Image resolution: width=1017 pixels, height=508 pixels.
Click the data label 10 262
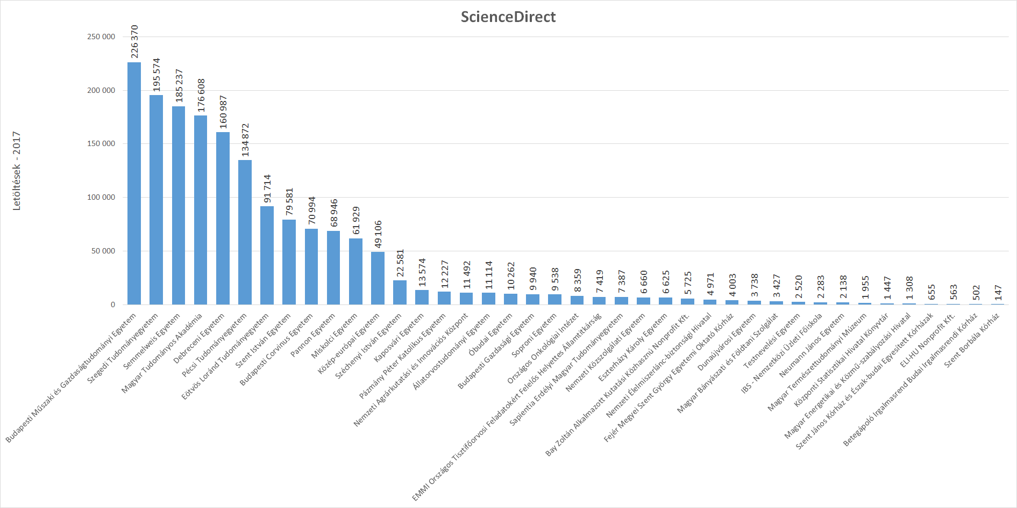pos(510,277)
